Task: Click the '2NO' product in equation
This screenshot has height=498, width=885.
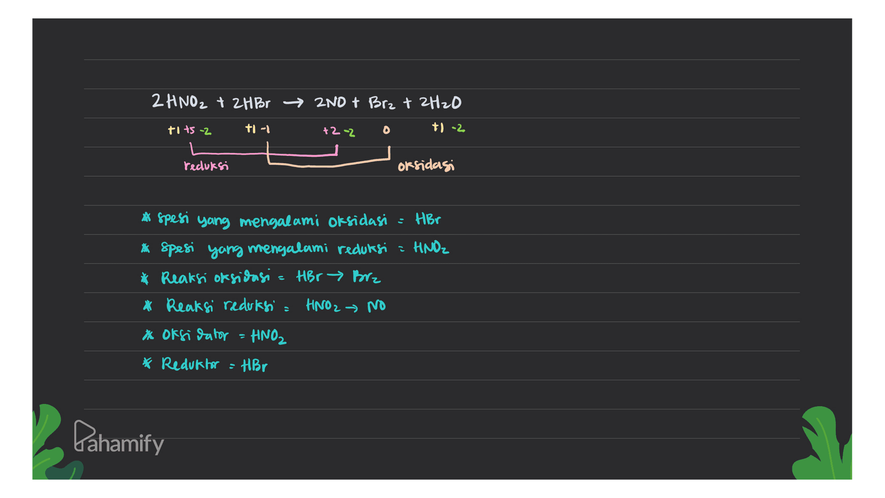Action: [330, 102]
